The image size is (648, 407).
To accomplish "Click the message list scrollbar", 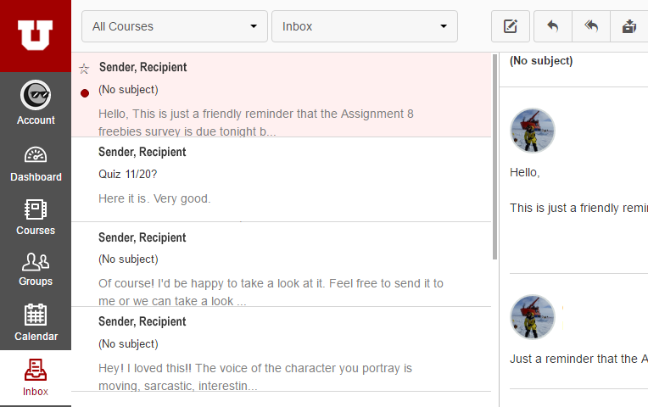I will (x=494, y=157).
